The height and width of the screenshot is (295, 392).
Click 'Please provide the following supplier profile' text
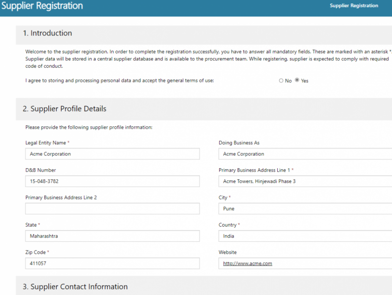coord(89,127)
